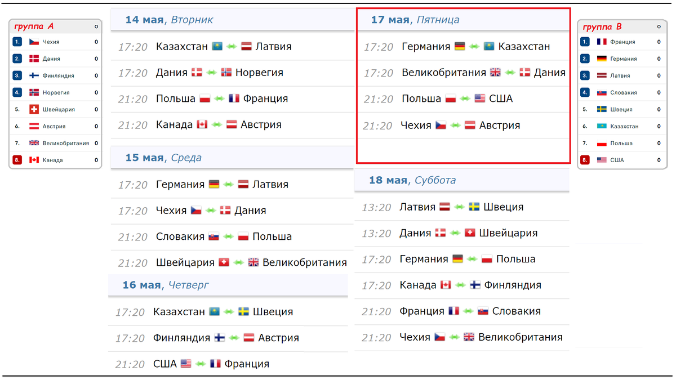
Task: Toggle the circle button in группа A header
Action: 96,26
